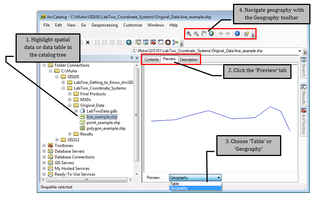This screenshot has height=197, width=315.
Task: Select line_example.shp in catalog tree
Action: (x=102, y=117)
